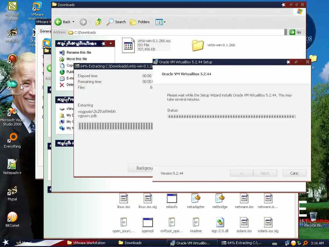Select the netadapter file
The height and width of the screenshot is (247, 329).
point(196,201)
